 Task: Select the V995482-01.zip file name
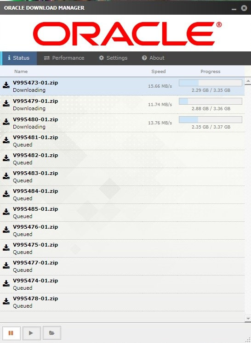click(35, 156)
